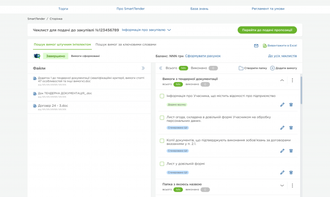Image resolution: width=330 pixels, height=197 pixels.
Task: Edit the Інформація про Учасника requirement
Action: (x=282, y=105)
